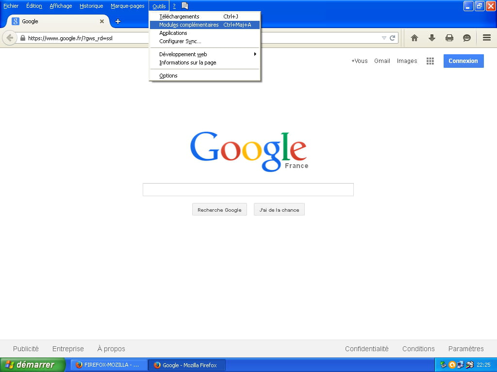Screen dimensions: 497x372
Task: Click the Print toolbar icon
Action: pos(449,38)
